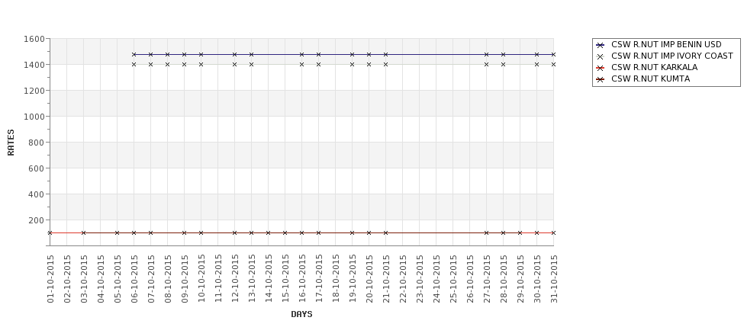
Task: Click the red KARKALA legend marker
Action: click(601, 68)
